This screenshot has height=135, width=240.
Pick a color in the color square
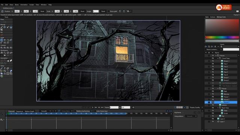(x=222, y=27)
